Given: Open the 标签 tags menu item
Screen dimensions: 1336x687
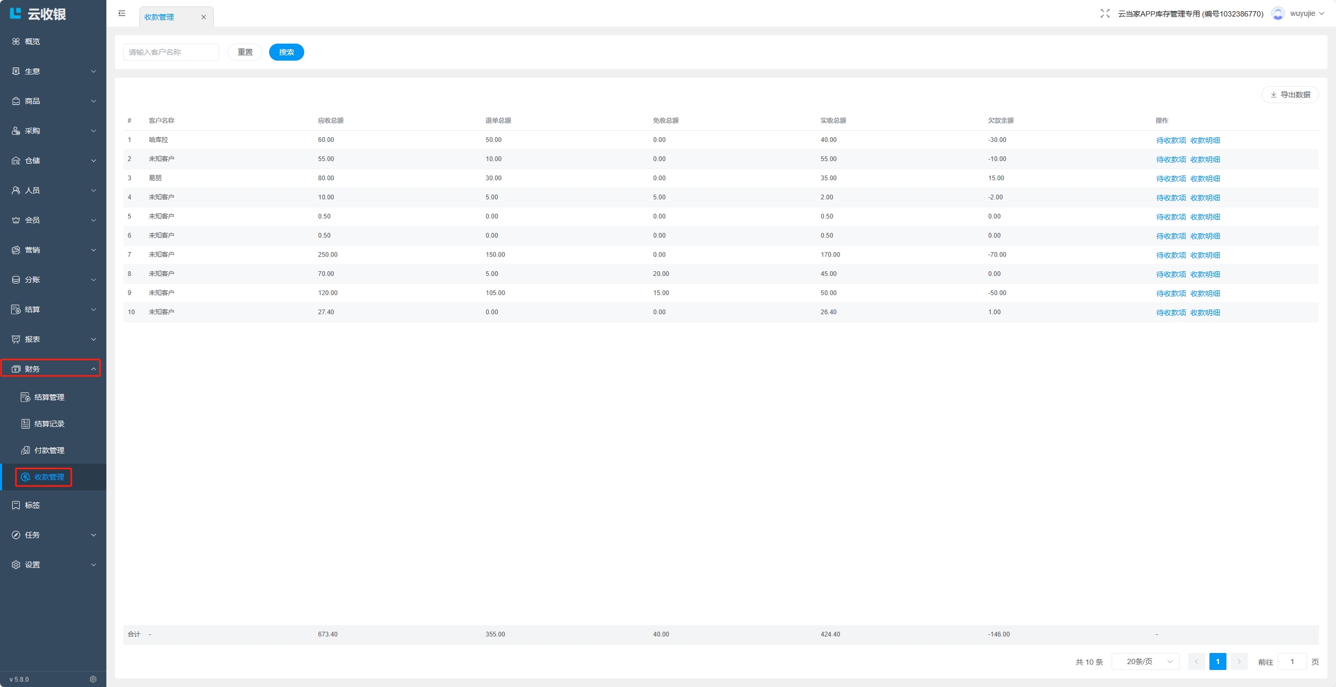Looking at the screenshot, I should coord(32,505).
